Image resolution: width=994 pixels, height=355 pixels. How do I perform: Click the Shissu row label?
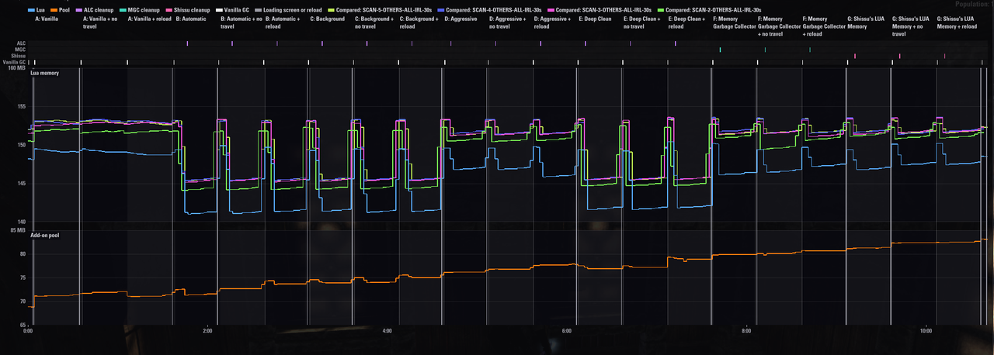18,56
